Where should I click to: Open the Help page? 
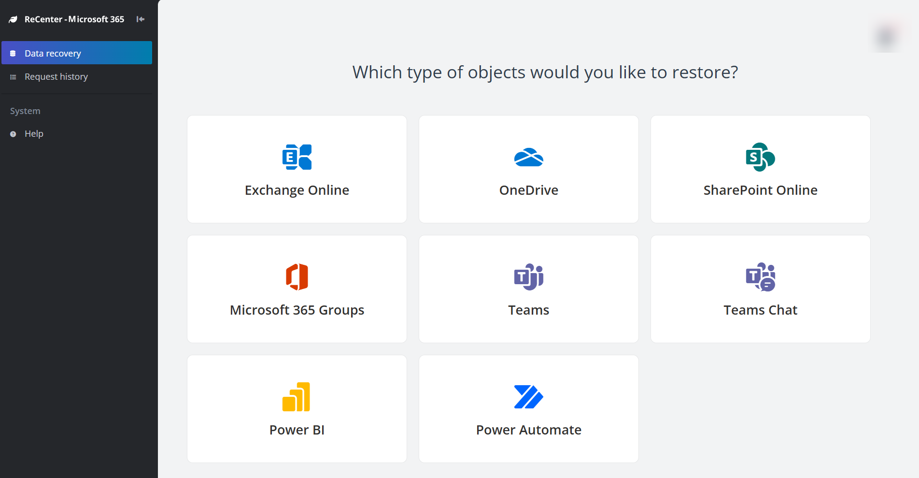[x=34, y=133]
